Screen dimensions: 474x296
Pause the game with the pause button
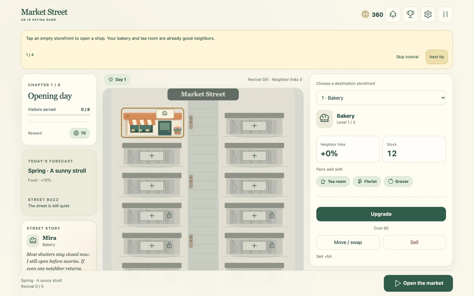(x=445, y=14)
